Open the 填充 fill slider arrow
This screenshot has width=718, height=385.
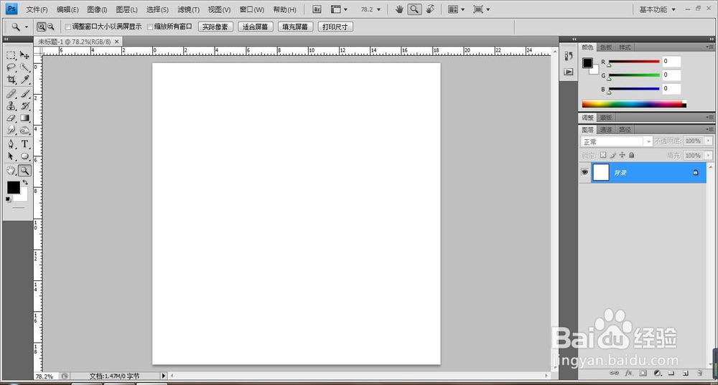click(x=709, y=156)
